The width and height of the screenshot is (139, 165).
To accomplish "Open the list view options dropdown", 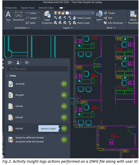I will point(27,63).
